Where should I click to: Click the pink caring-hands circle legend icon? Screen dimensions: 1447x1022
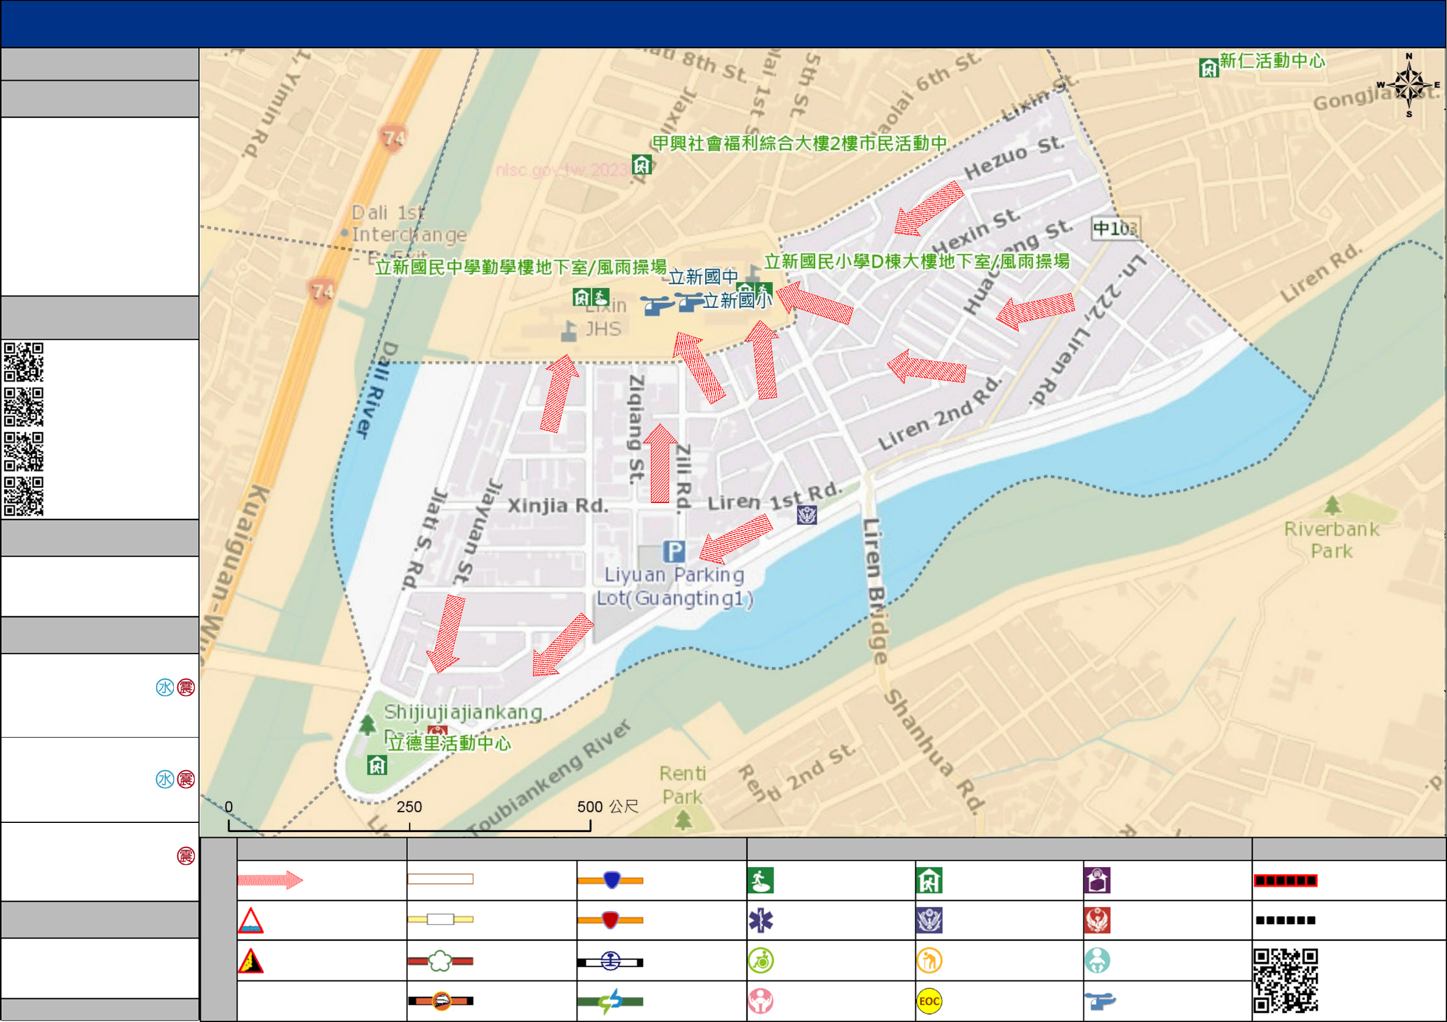click(x=761, y=1001)
